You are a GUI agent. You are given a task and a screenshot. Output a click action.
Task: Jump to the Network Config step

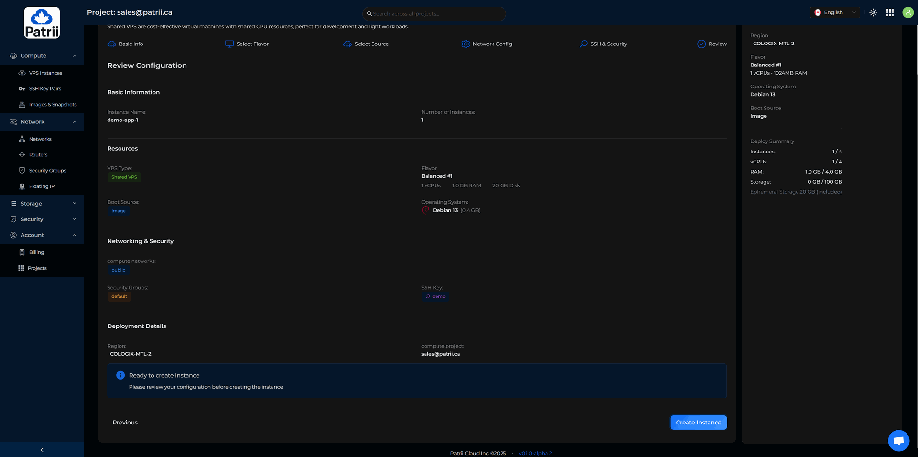coord(487,44)
